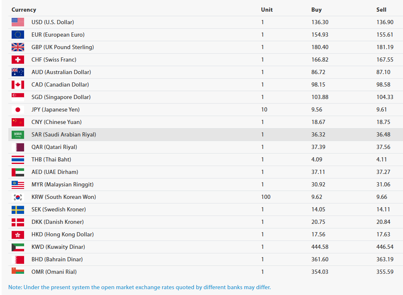Select the Saudi Arabian flag icon
The height and width of the screenshot is (295, 403).
click(x=18, y=135)
